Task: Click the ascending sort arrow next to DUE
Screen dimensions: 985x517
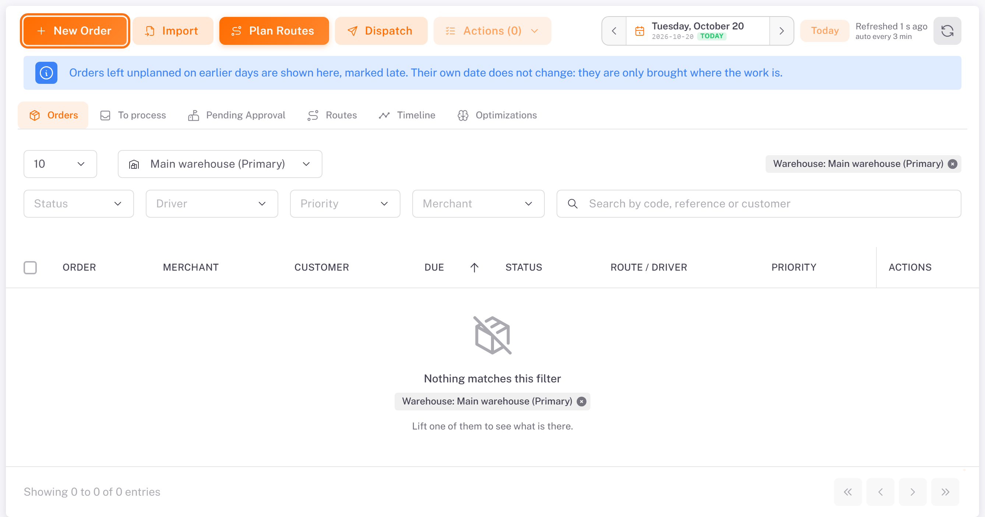Action: click(x=474, y=267)
